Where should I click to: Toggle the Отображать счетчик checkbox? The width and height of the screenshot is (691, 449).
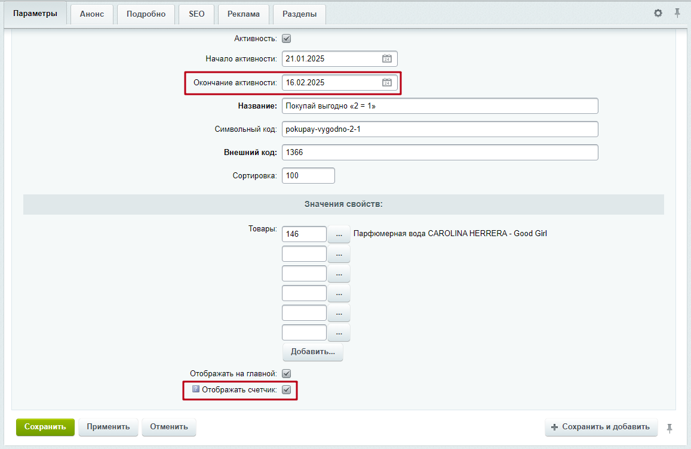tap(287, 389)
